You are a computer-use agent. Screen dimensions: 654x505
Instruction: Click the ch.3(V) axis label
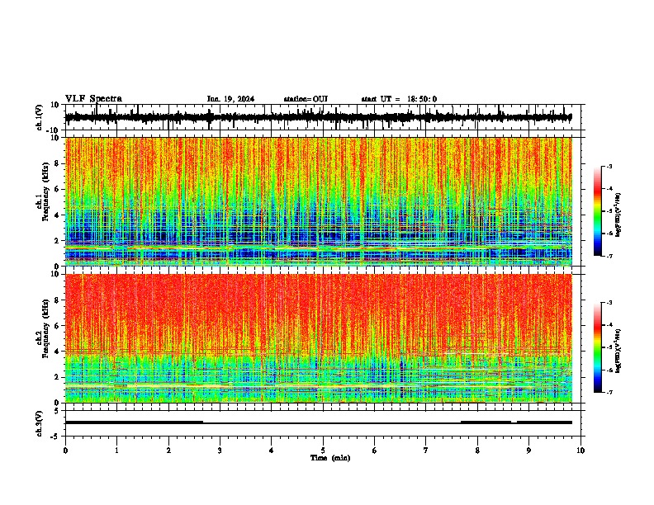pyautogui.click(x=40, y=423)
